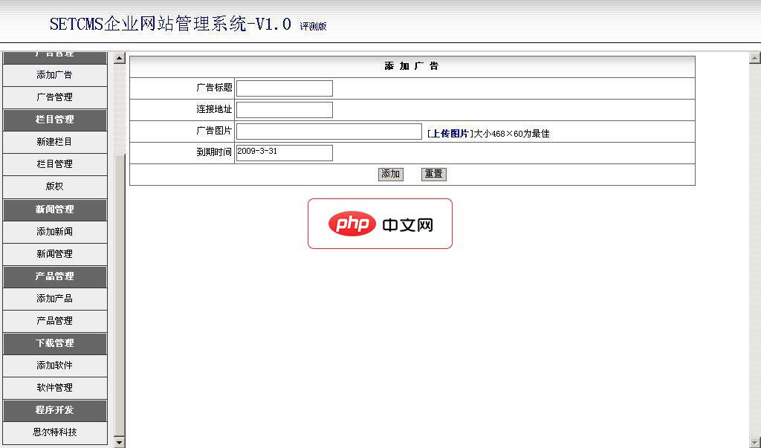The width and height of the screenshot is (761, 448).
Task: Open 添加软件 in the sidebar
Action: click(x=54, y=366)
